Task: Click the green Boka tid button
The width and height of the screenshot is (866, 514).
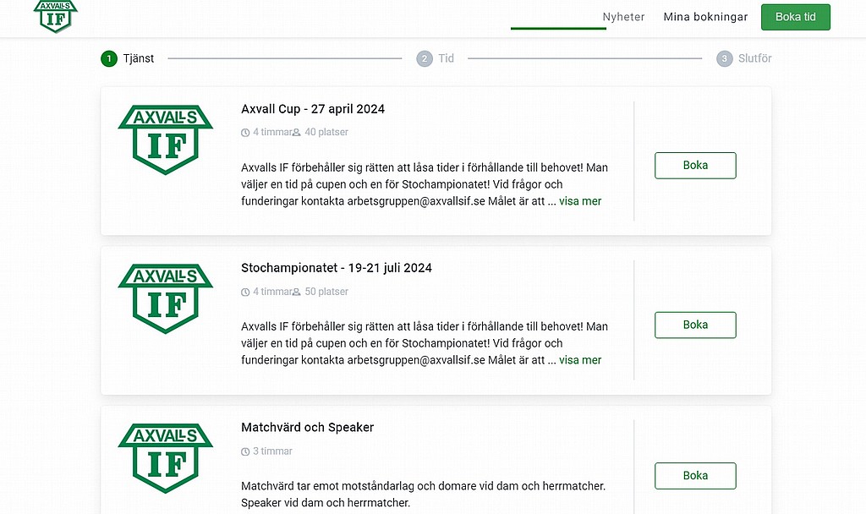Action: (x=795, y=17)
